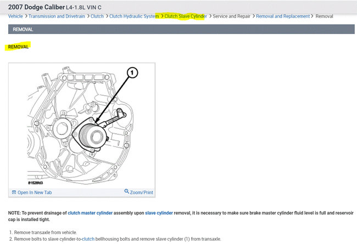Open the Vehicle breadcrumb link
The image size is (357, 244).
(x=15, y=16)
